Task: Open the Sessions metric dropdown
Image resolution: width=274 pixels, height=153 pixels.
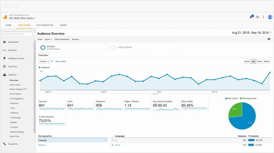Action: (44, 61)
